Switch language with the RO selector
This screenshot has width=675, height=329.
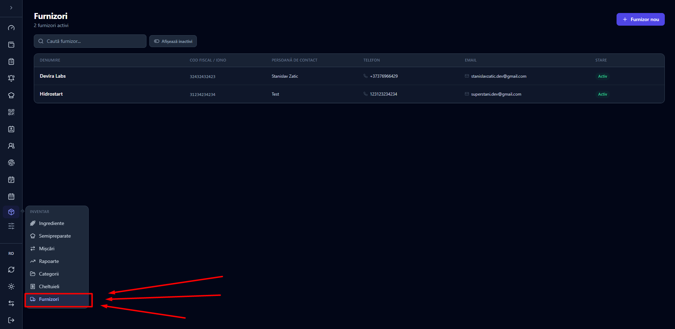tap(11, 253)
